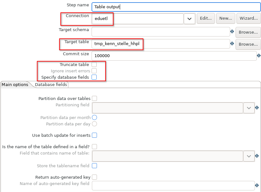
Task: Click variable icon beside table name field dropdown
Action: [x=257, y=156]
